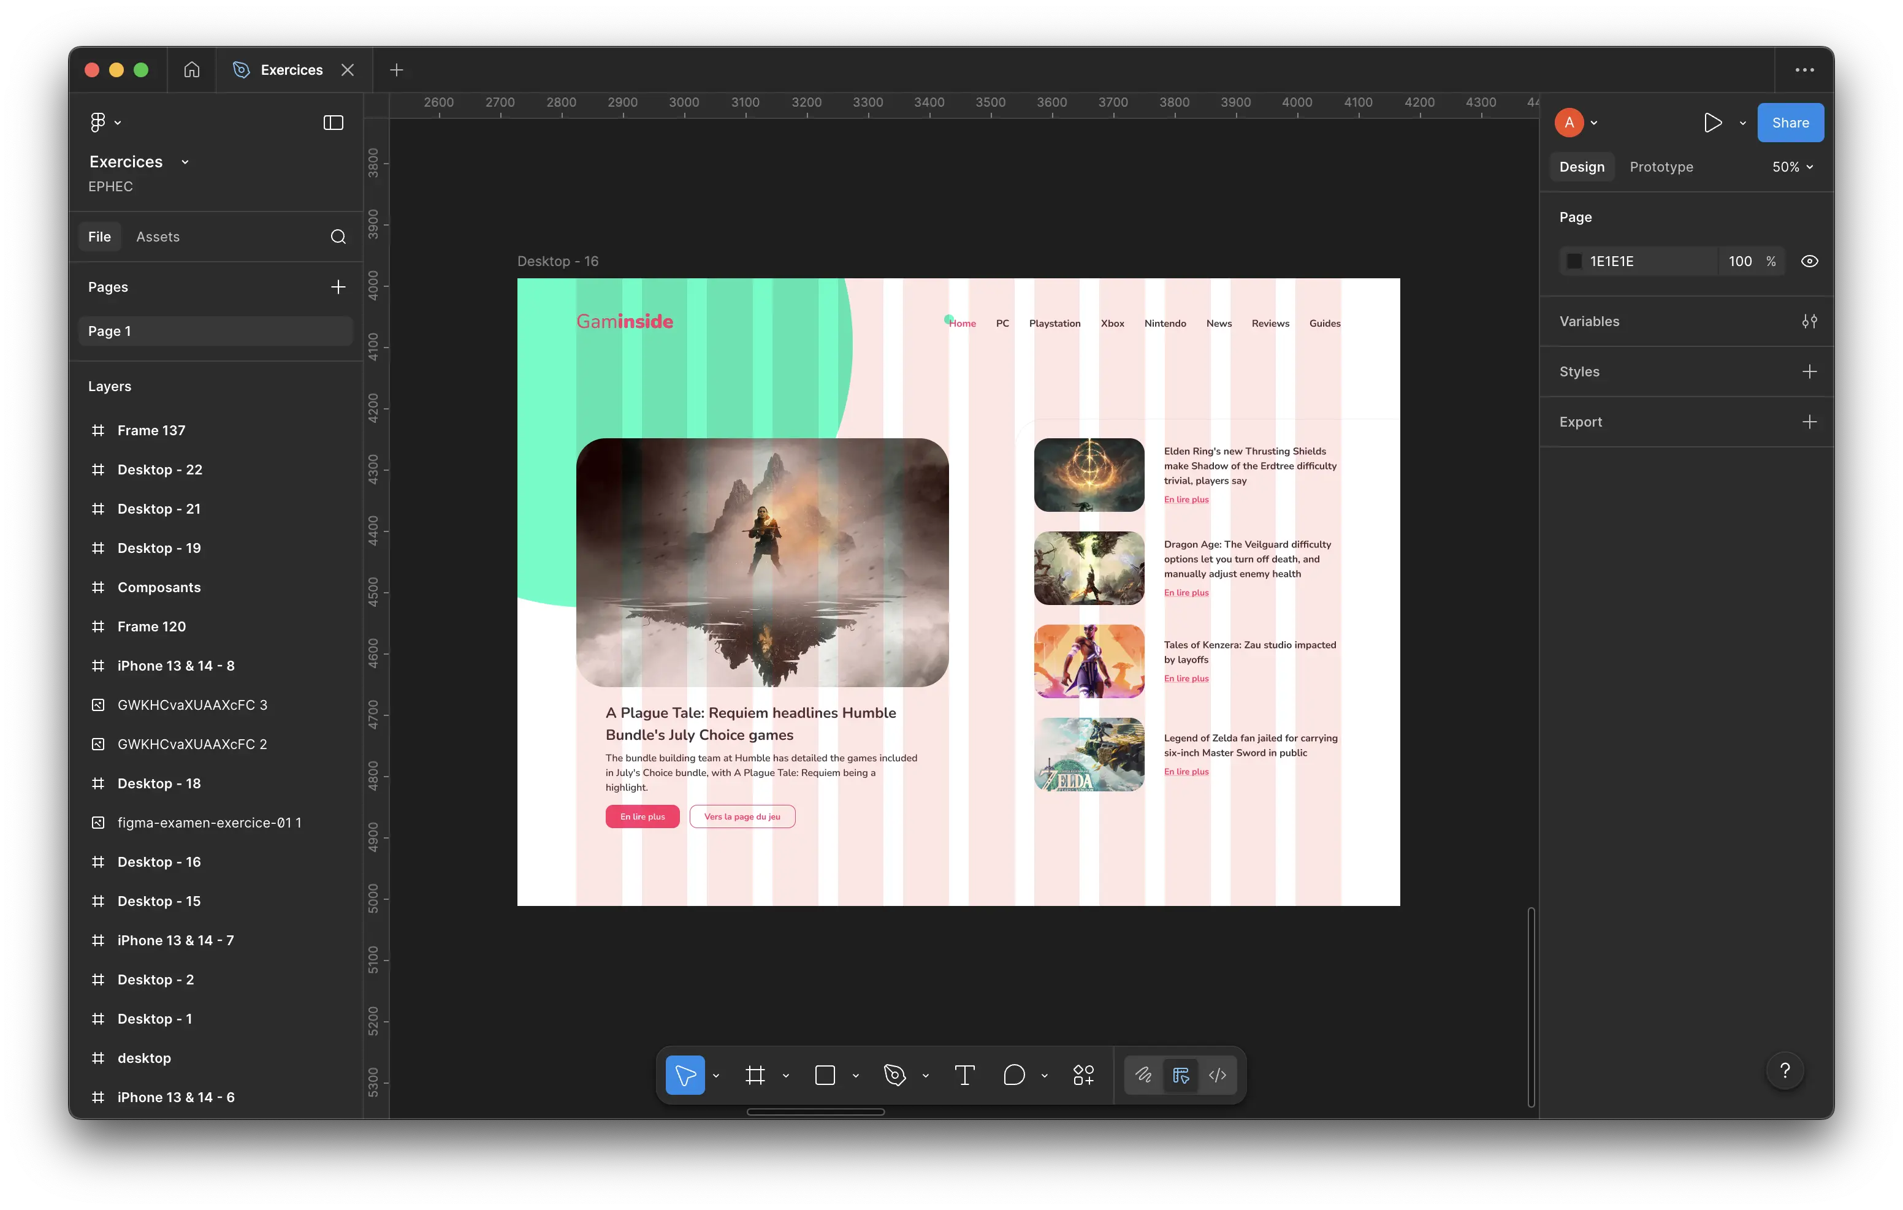Toggle Dev Mode in bottom toolbar
This screenshot has height=1210, width=1903.
click(1217, 1075)
